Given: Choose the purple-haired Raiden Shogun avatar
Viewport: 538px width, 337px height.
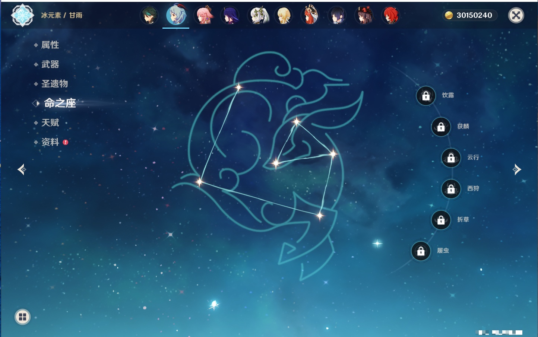Looking at the screenshot, I should click(230, 15).
